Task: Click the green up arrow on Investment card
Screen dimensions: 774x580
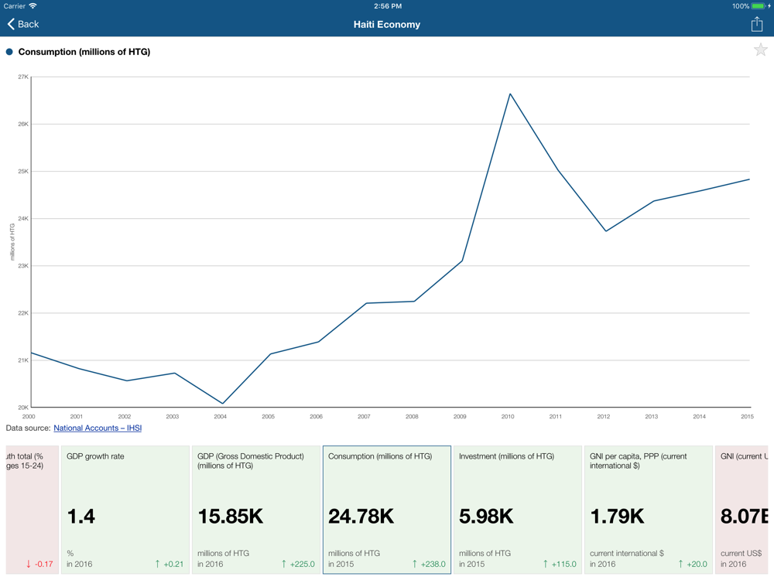Action: pos(546,564)
